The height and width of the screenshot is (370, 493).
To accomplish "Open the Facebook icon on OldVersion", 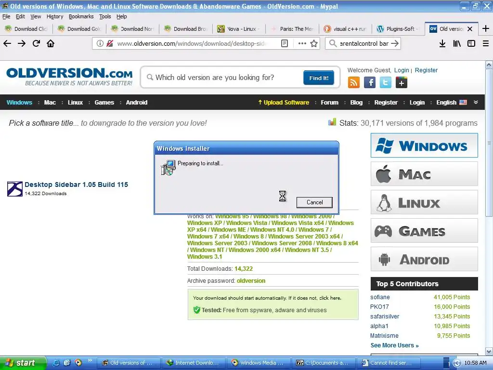I will 370,83.
